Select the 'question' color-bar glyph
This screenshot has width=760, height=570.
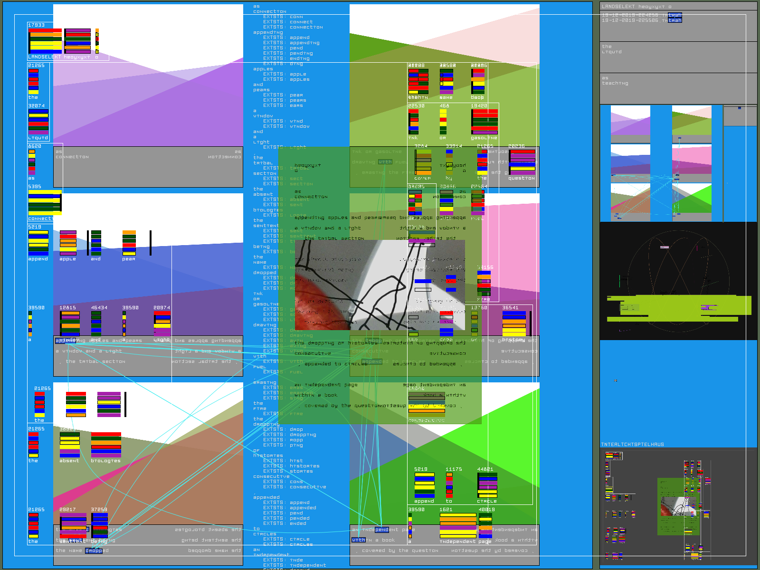(x=522, y=162)
